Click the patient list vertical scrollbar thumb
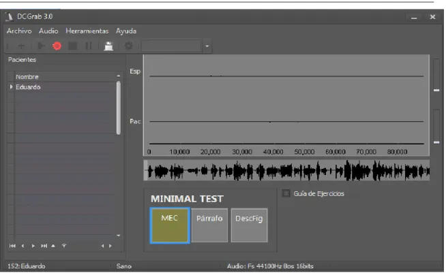Screen dimensions: 446x275 (x=119, y=108)
